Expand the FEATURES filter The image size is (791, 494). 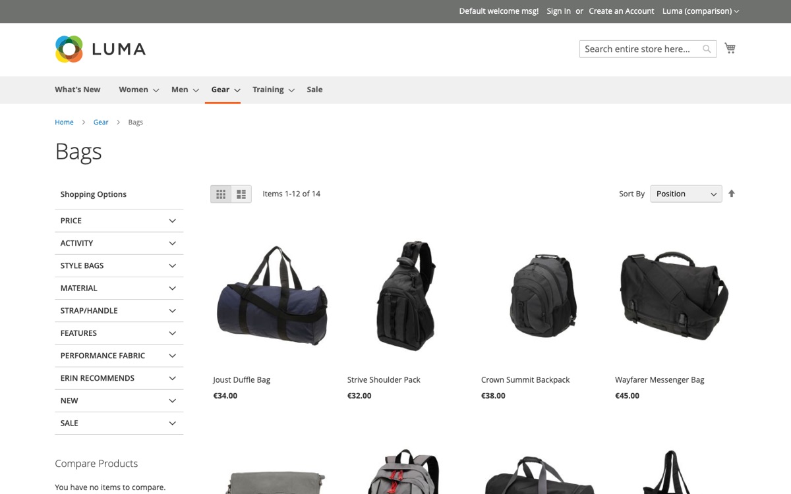(x=119, y=333)
